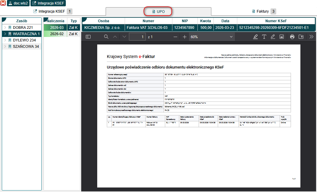Open the 60% zoom level dropdown
Viewport: 317px width, 192px height.
click(212, 37)
